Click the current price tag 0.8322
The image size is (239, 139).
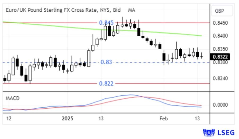coord(220,57)
